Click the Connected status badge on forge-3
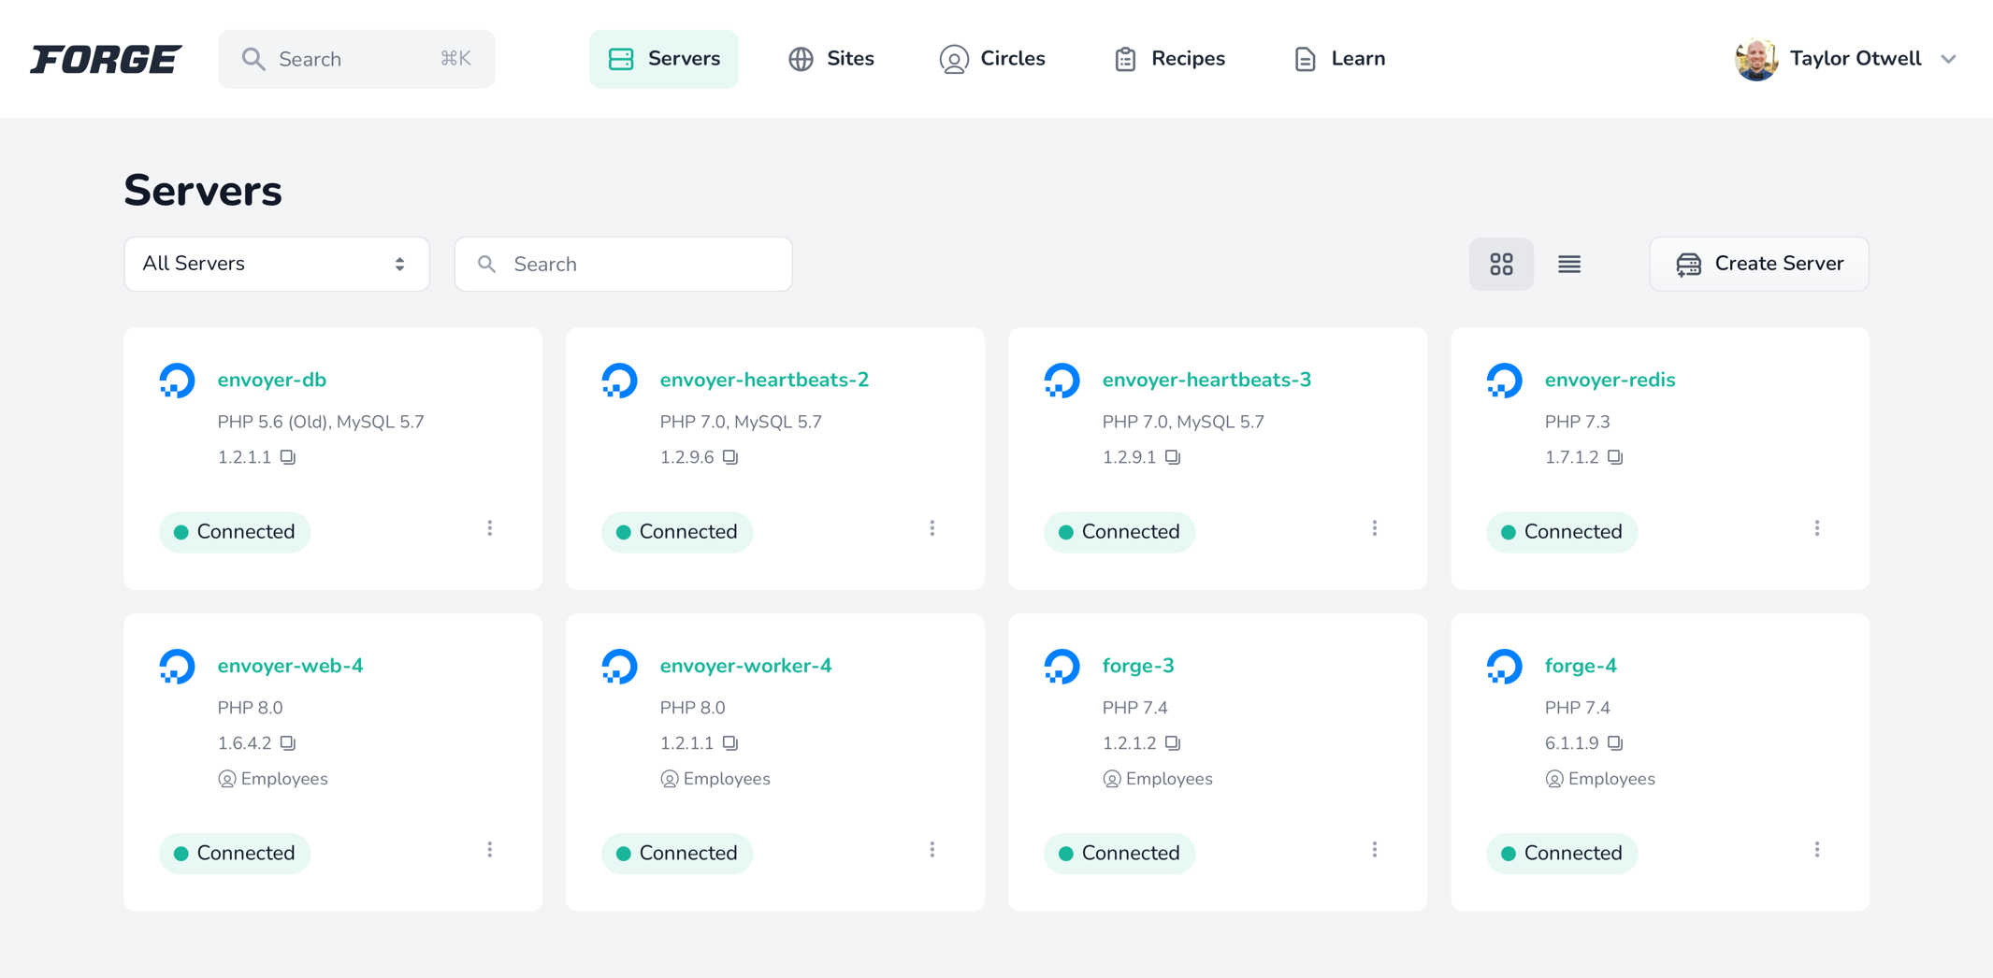Image resolution: width=1993 pixels, height=978 pixels. pos(1119,854)
